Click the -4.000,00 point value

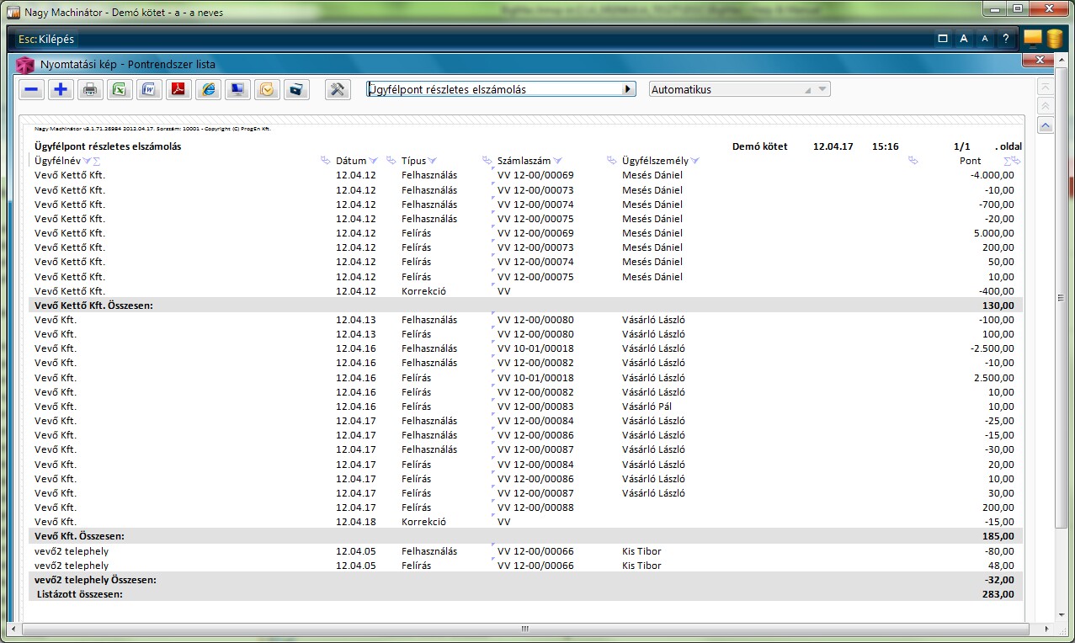[x=992, y=176]
